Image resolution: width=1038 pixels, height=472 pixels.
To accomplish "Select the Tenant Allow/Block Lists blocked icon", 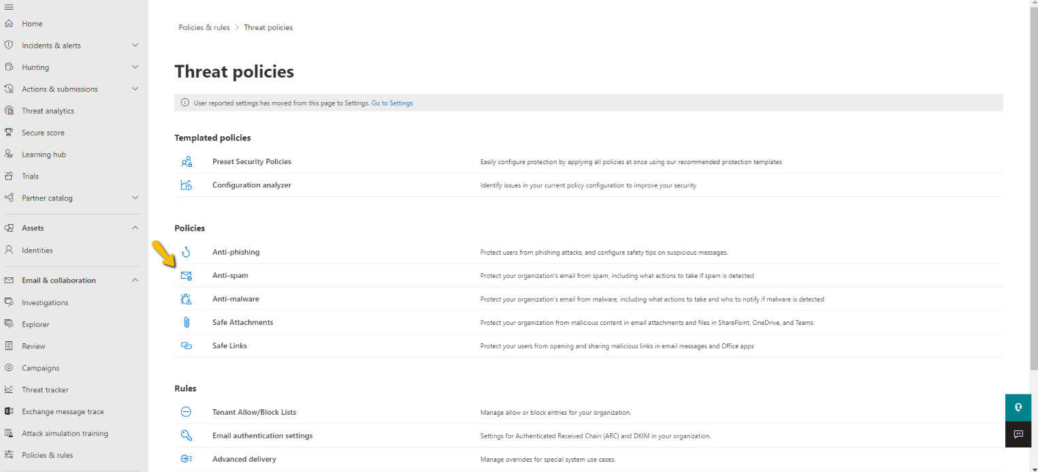I will coord(186,411).
